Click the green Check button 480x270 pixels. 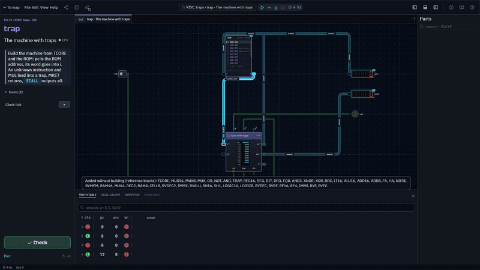[x=37, y=242]
